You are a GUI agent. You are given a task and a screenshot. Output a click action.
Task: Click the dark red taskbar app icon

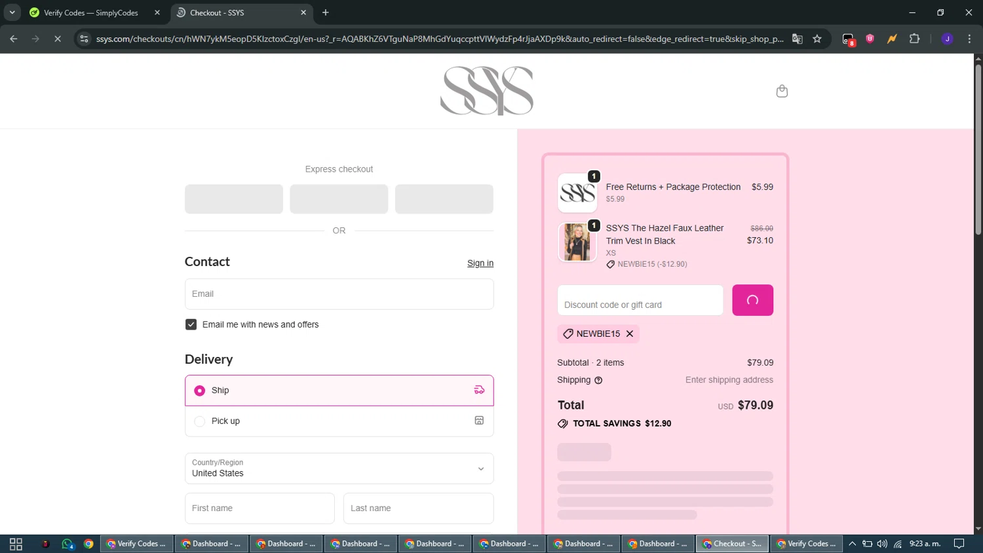(x=45, y=544)
